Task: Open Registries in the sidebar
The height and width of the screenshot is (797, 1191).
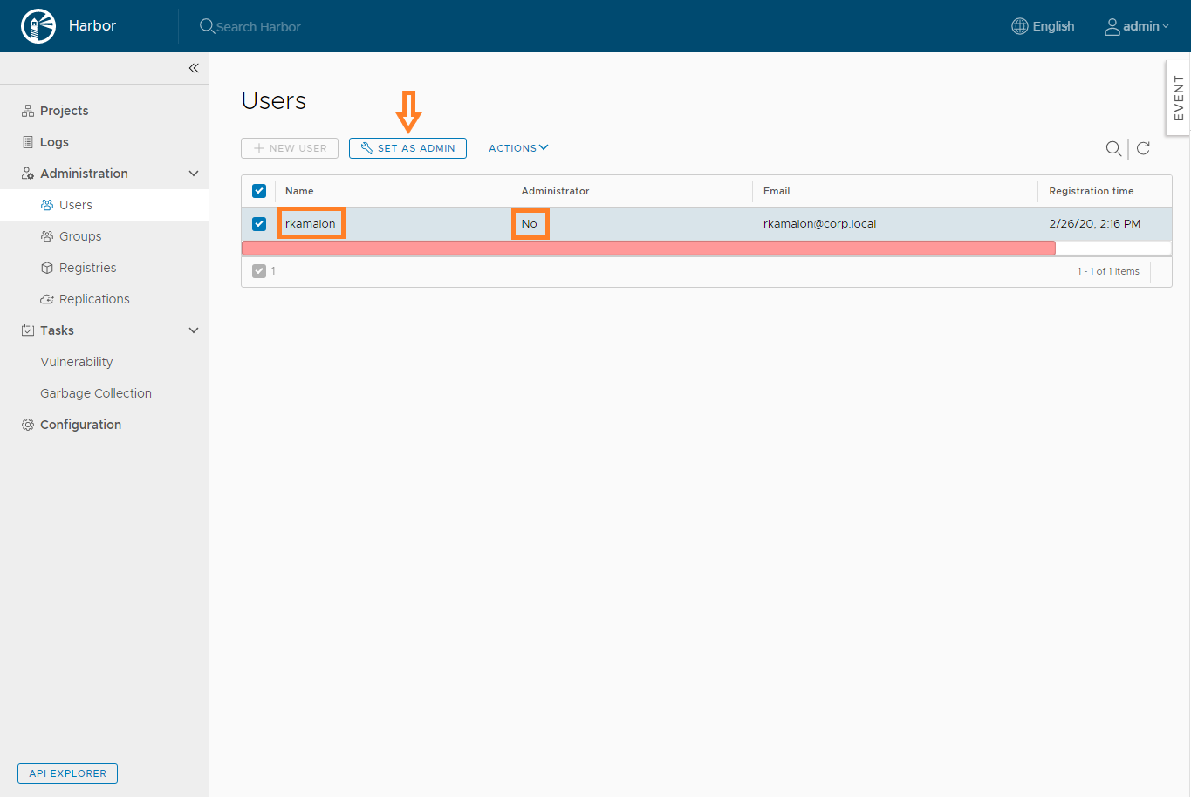Action: 87,268
